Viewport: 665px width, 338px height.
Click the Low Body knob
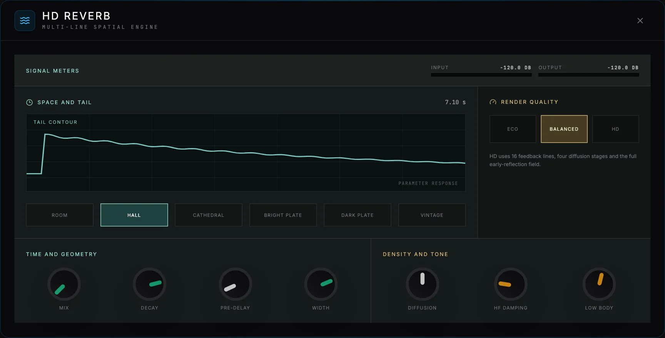[x=599, y=284]
